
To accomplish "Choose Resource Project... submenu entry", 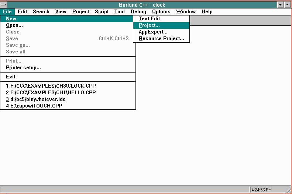I will tap(161, 38).
